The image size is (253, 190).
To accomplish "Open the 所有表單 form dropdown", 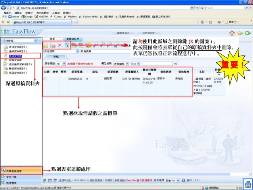I will [x=106, y=51].
